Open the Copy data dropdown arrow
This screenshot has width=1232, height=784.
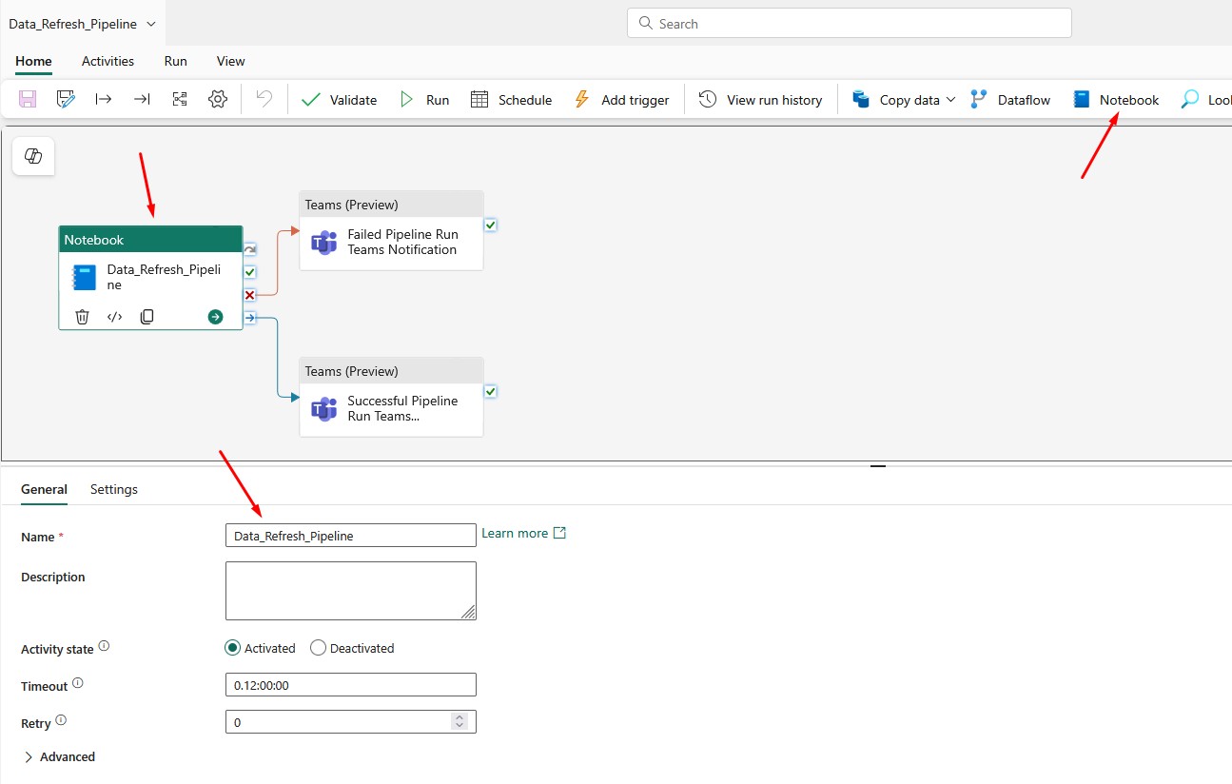click(950, 100)
